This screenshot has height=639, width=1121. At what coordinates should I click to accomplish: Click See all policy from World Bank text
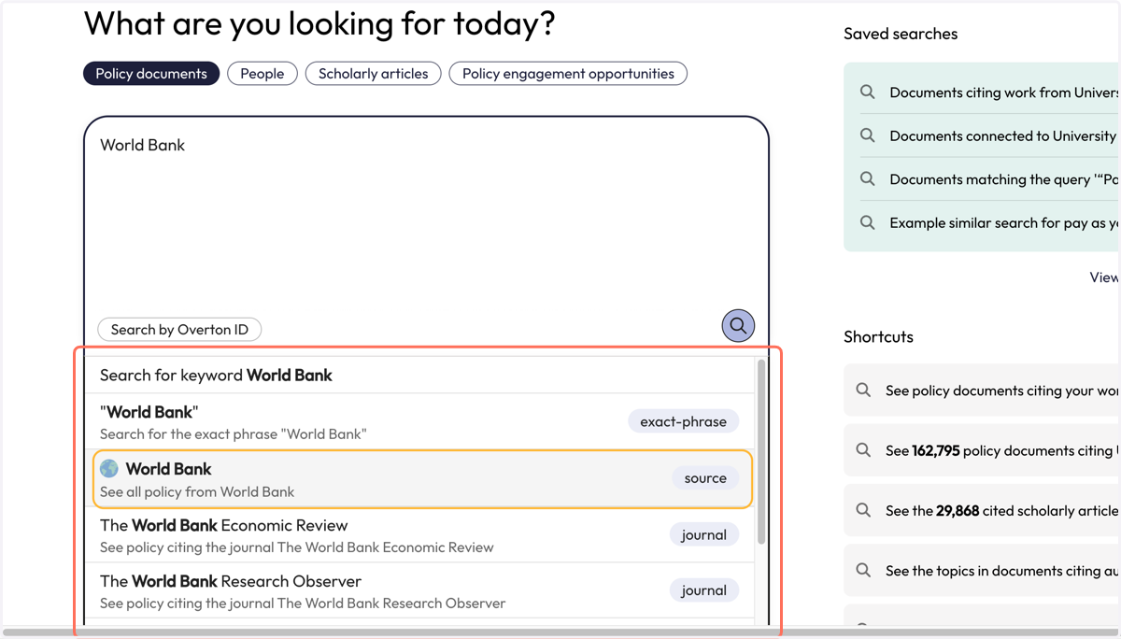[197, 491]
